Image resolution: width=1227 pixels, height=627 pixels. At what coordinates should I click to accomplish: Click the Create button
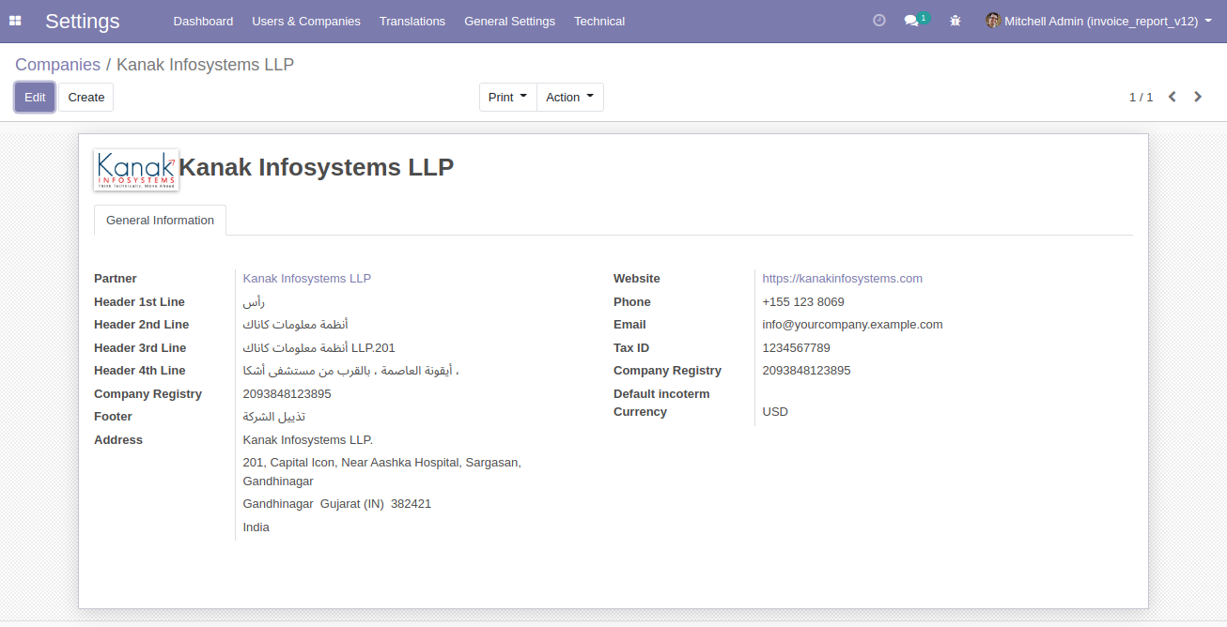[86, 97]
